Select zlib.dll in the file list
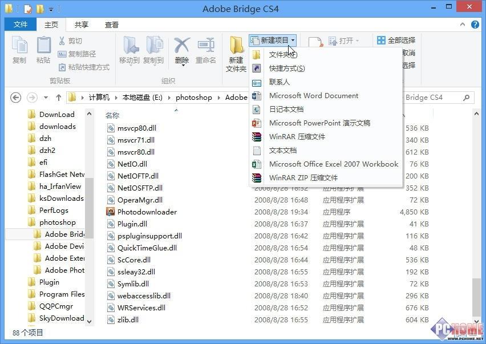 123,320
